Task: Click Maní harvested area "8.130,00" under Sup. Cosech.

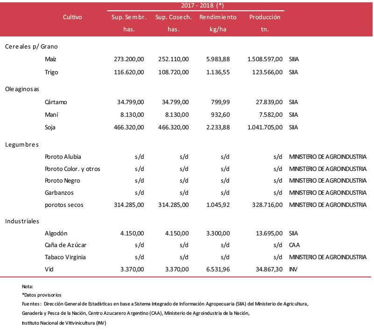Action: [177, 115]
